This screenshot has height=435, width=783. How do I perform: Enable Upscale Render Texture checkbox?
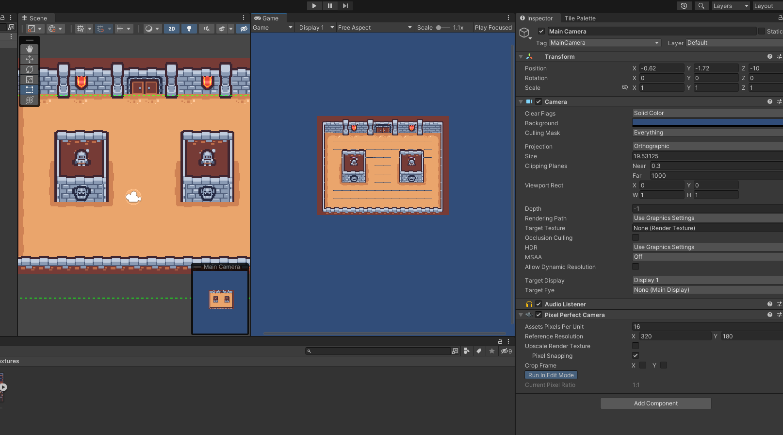pos(636,346)
